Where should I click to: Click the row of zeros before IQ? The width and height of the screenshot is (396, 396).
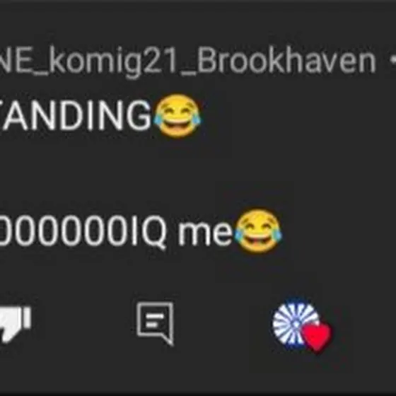(x=64, y=231)
